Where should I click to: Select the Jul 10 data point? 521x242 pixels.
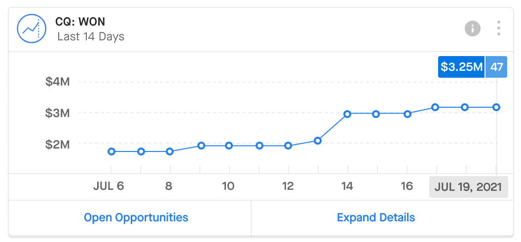[x=229, y=146]
